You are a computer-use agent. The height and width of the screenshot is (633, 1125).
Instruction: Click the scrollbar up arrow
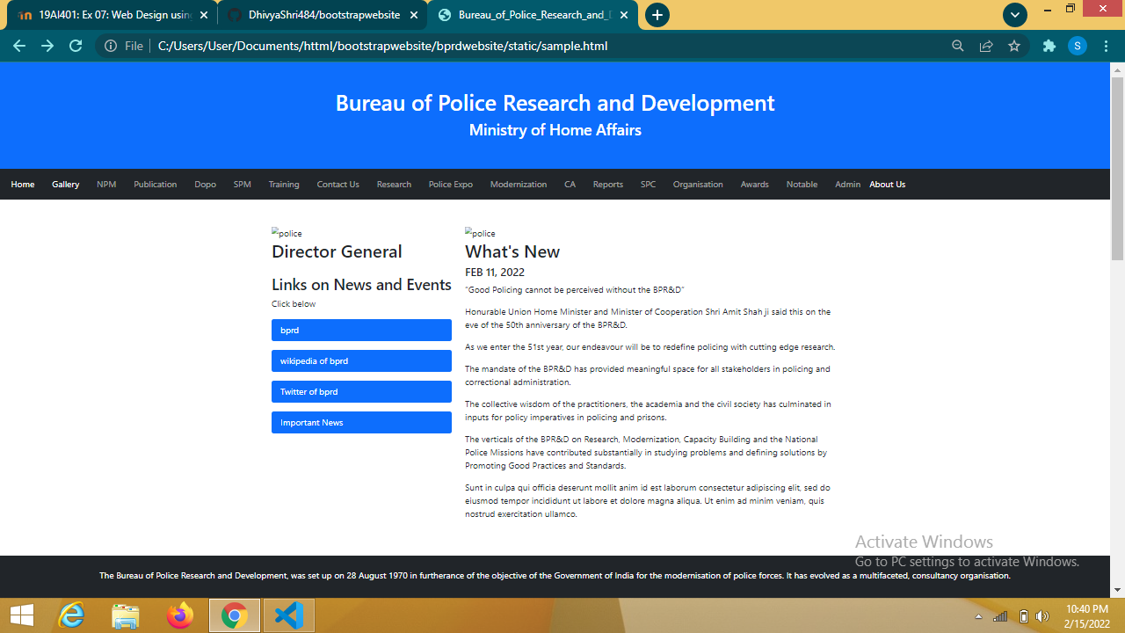(1118, 69)
